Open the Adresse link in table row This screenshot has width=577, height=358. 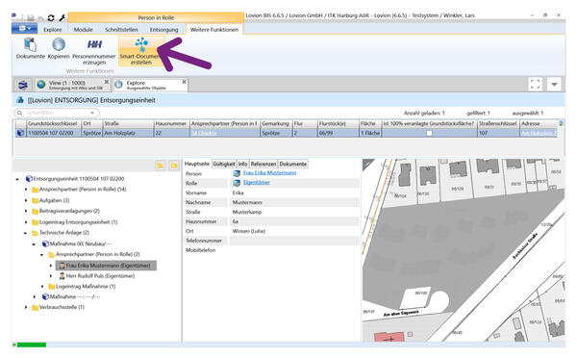539,133
